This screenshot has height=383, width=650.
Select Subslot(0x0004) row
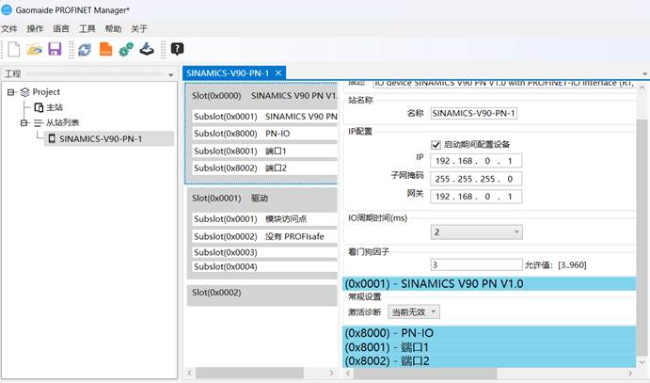click(x=265, y=266)
